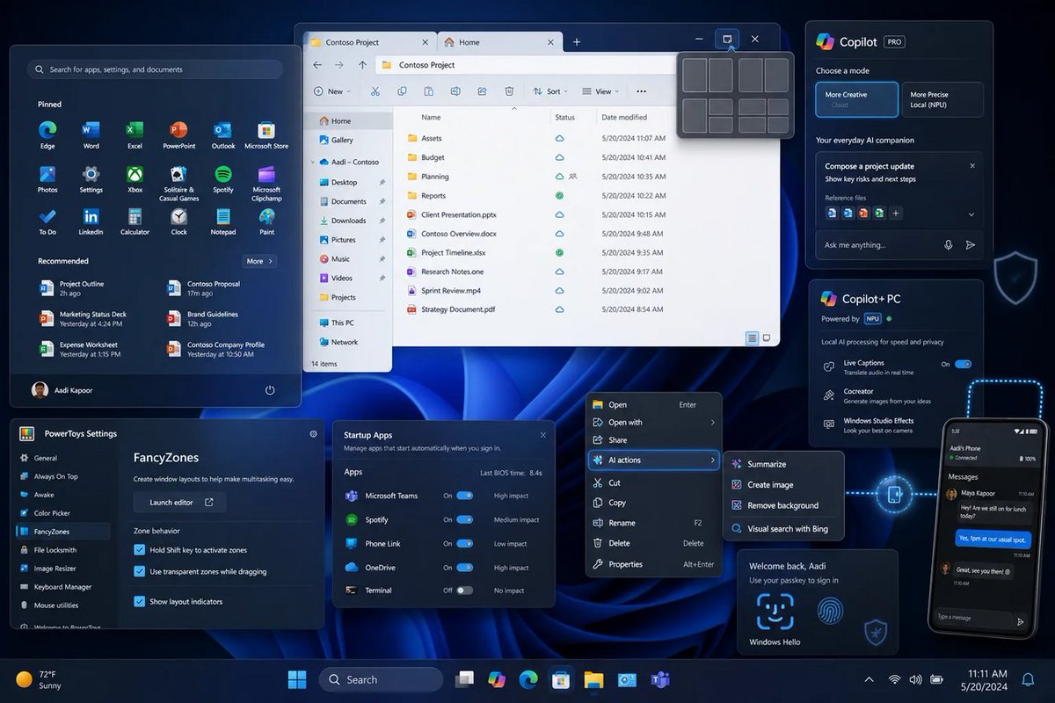This screenshot has height=703, width=1055.
Task: Open the three-dots overflow menu in File Explorer
Action: point(641,91)
